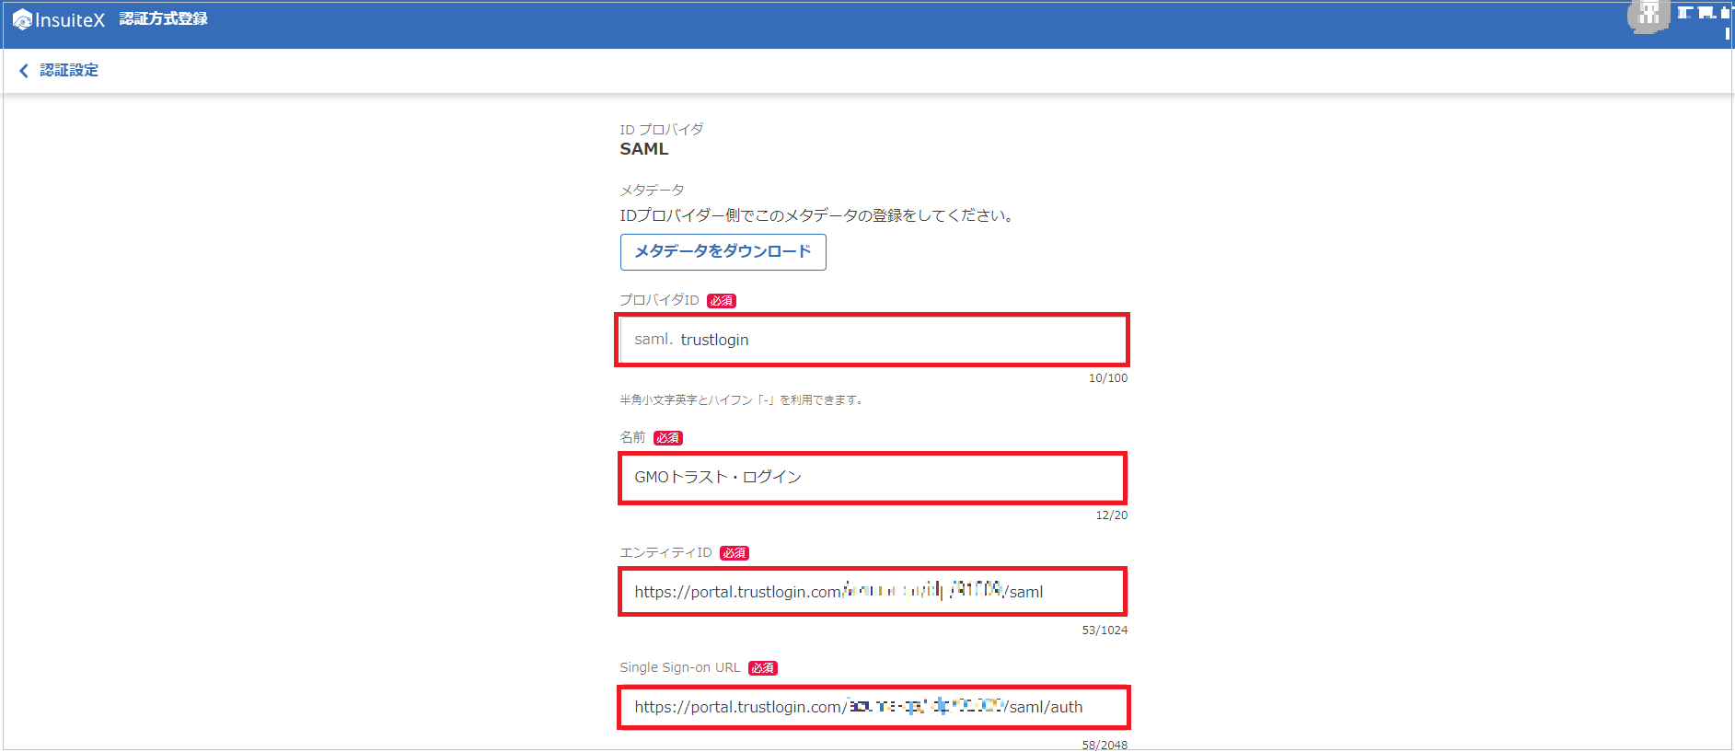1735x752 pixels.
Task: Open the user avatar in the header
Action: pos(1648,16)
